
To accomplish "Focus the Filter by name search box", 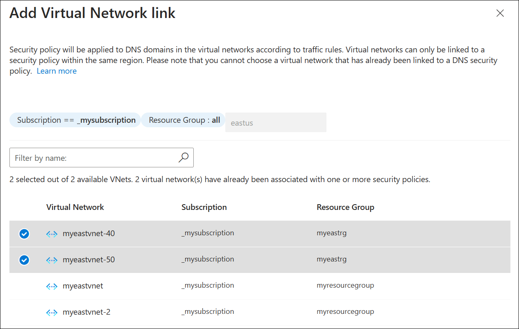I will pyautogui.click(x=101, y=158).
